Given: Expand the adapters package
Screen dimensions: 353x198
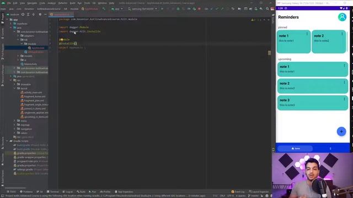Looking at the screenshot, I should pyautogui.click(x=18, y=36).
